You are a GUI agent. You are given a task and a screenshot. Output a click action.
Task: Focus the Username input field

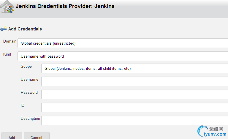point(135,81)
